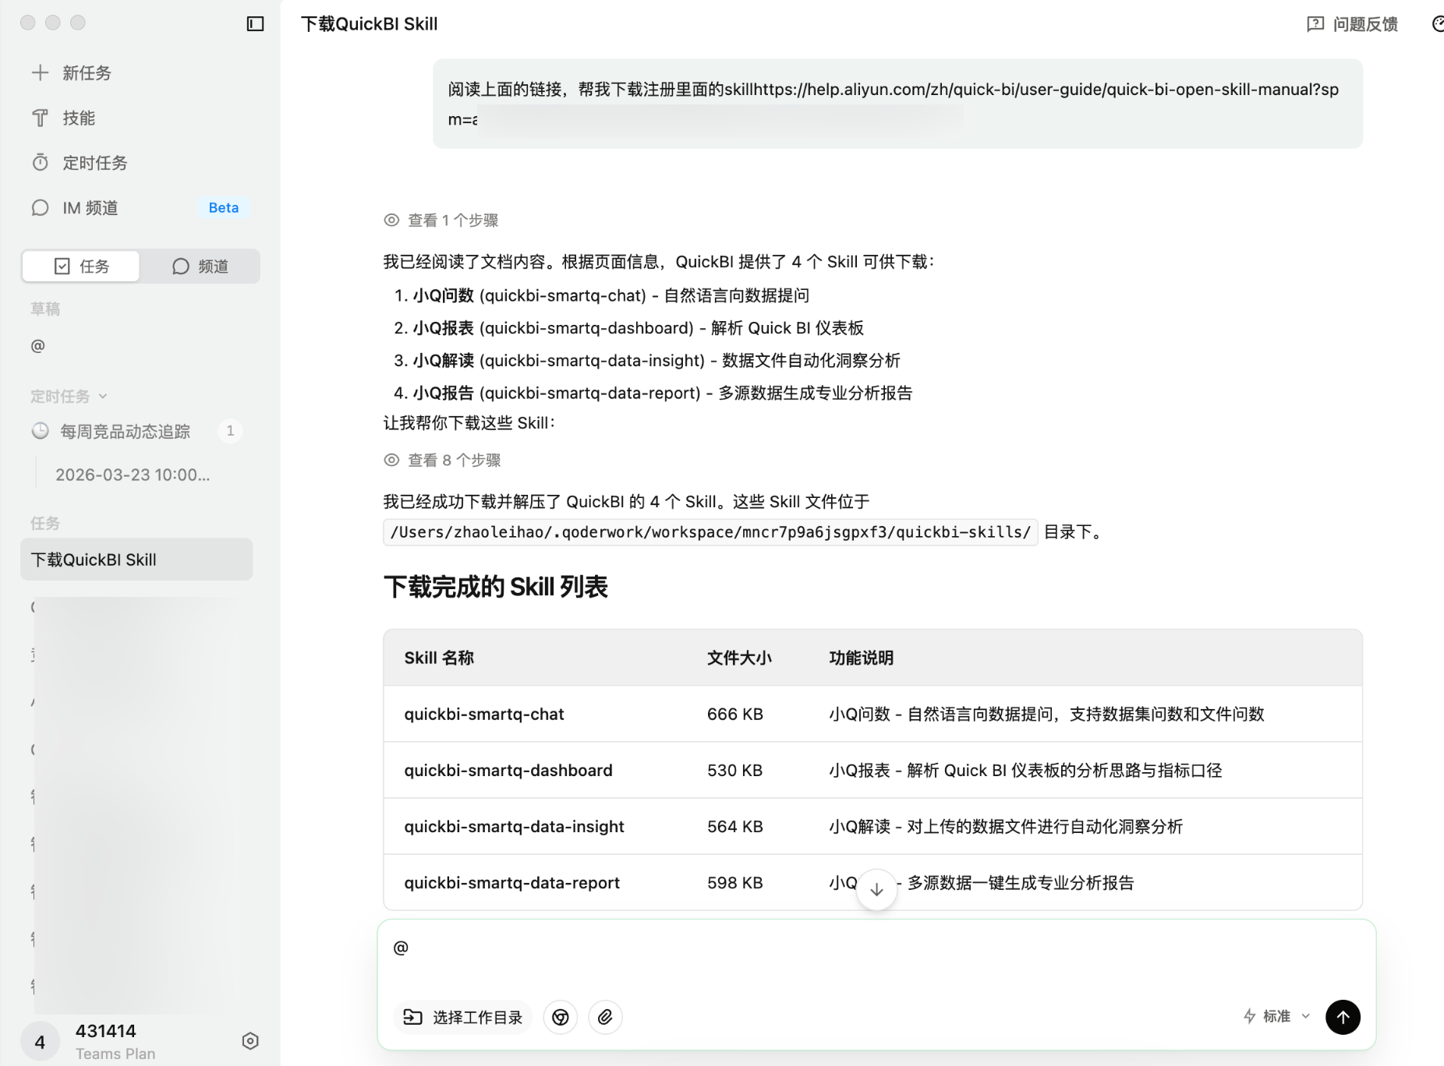
Task: Click the 530 KB file size cell
Action: pos(735,771)
